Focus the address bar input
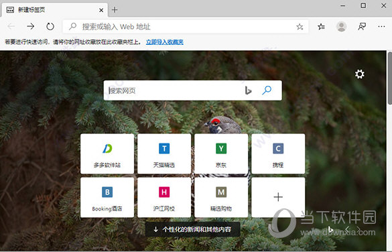 tap(186, 27)
